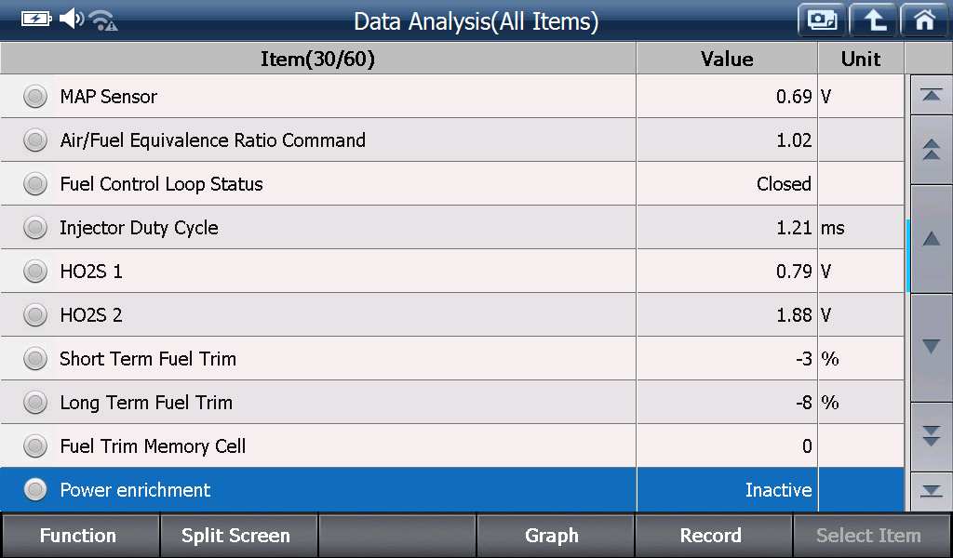Page down with the double-down arrow
This screenshot has height=558, width=953.
[931, 436]
